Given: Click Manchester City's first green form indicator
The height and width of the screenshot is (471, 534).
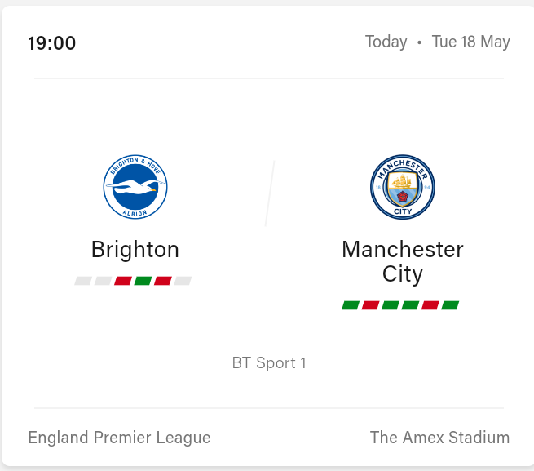Looking at the screenshot, I should click(x=351, y=305).
